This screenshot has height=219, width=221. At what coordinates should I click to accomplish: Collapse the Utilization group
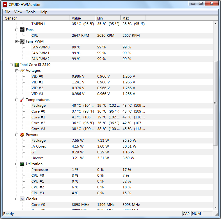coord(17,164)
